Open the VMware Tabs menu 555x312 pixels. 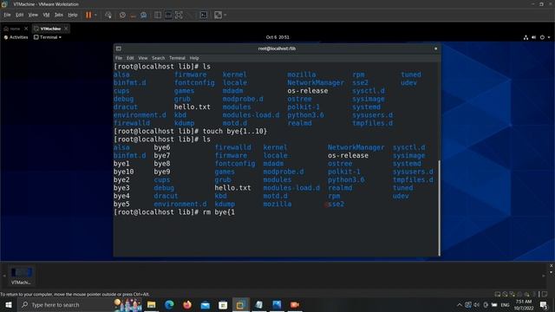(x=59, y=15)
